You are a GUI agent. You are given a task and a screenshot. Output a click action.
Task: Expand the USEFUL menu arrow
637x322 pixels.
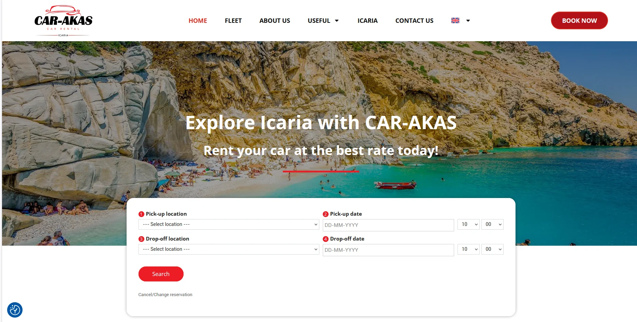click(x=337, y=21)
